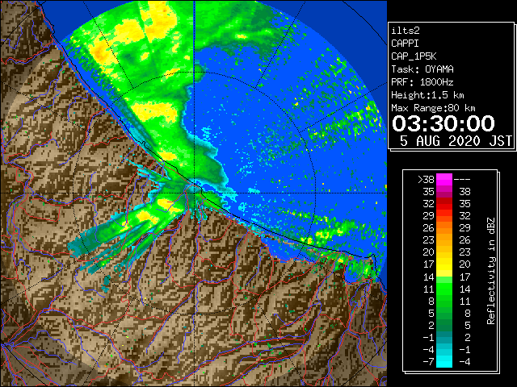Click the "Max Range:80 km" text
The width and height of the screenshot is (517, 387).
click(x=433, y=108)
